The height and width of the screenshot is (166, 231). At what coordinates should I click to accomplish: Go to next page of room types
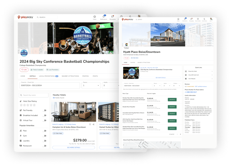[180, 134]
